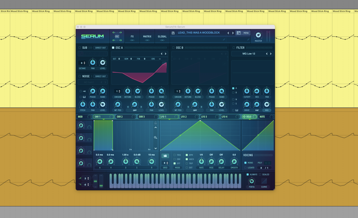The height and width of the screenshot is (218, 358).
Task: Select next filter type after MG Low 12
Action: [x=271, y=54]
